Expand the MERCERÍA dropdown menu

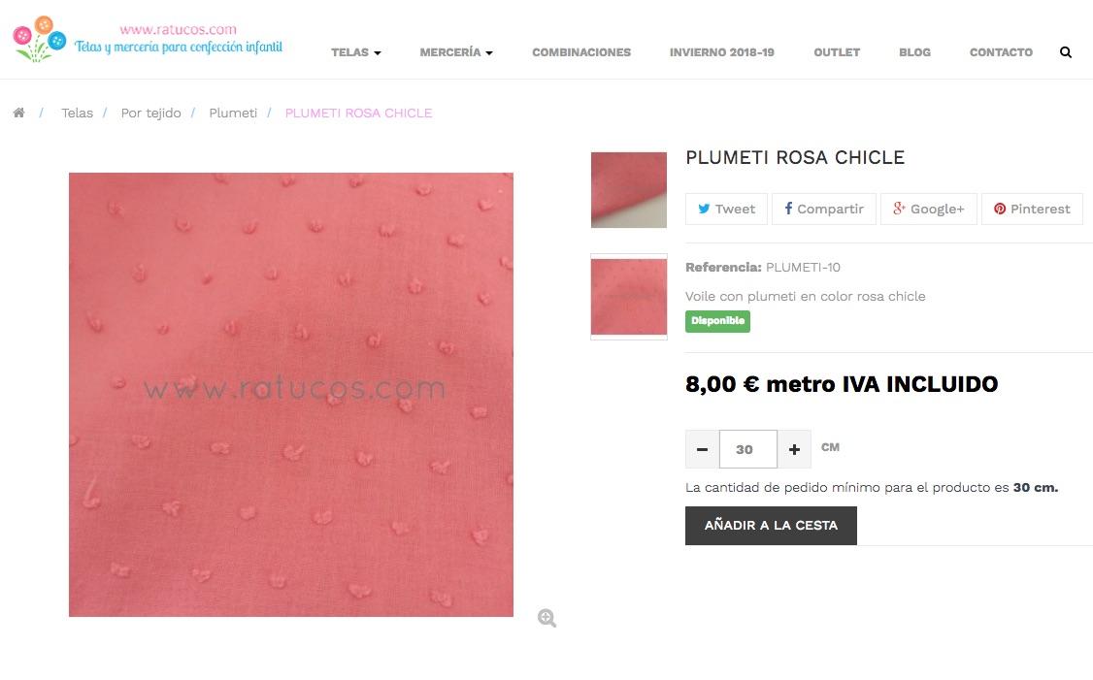coord(456,52)
